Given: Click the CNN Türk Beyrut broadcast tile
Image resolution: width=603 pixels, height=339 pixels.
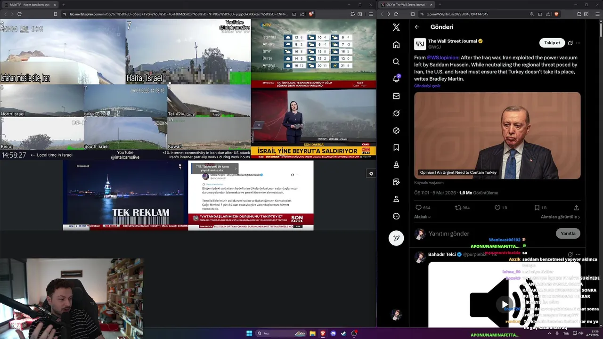Looking at the screenshot, I should pos(314,124).
